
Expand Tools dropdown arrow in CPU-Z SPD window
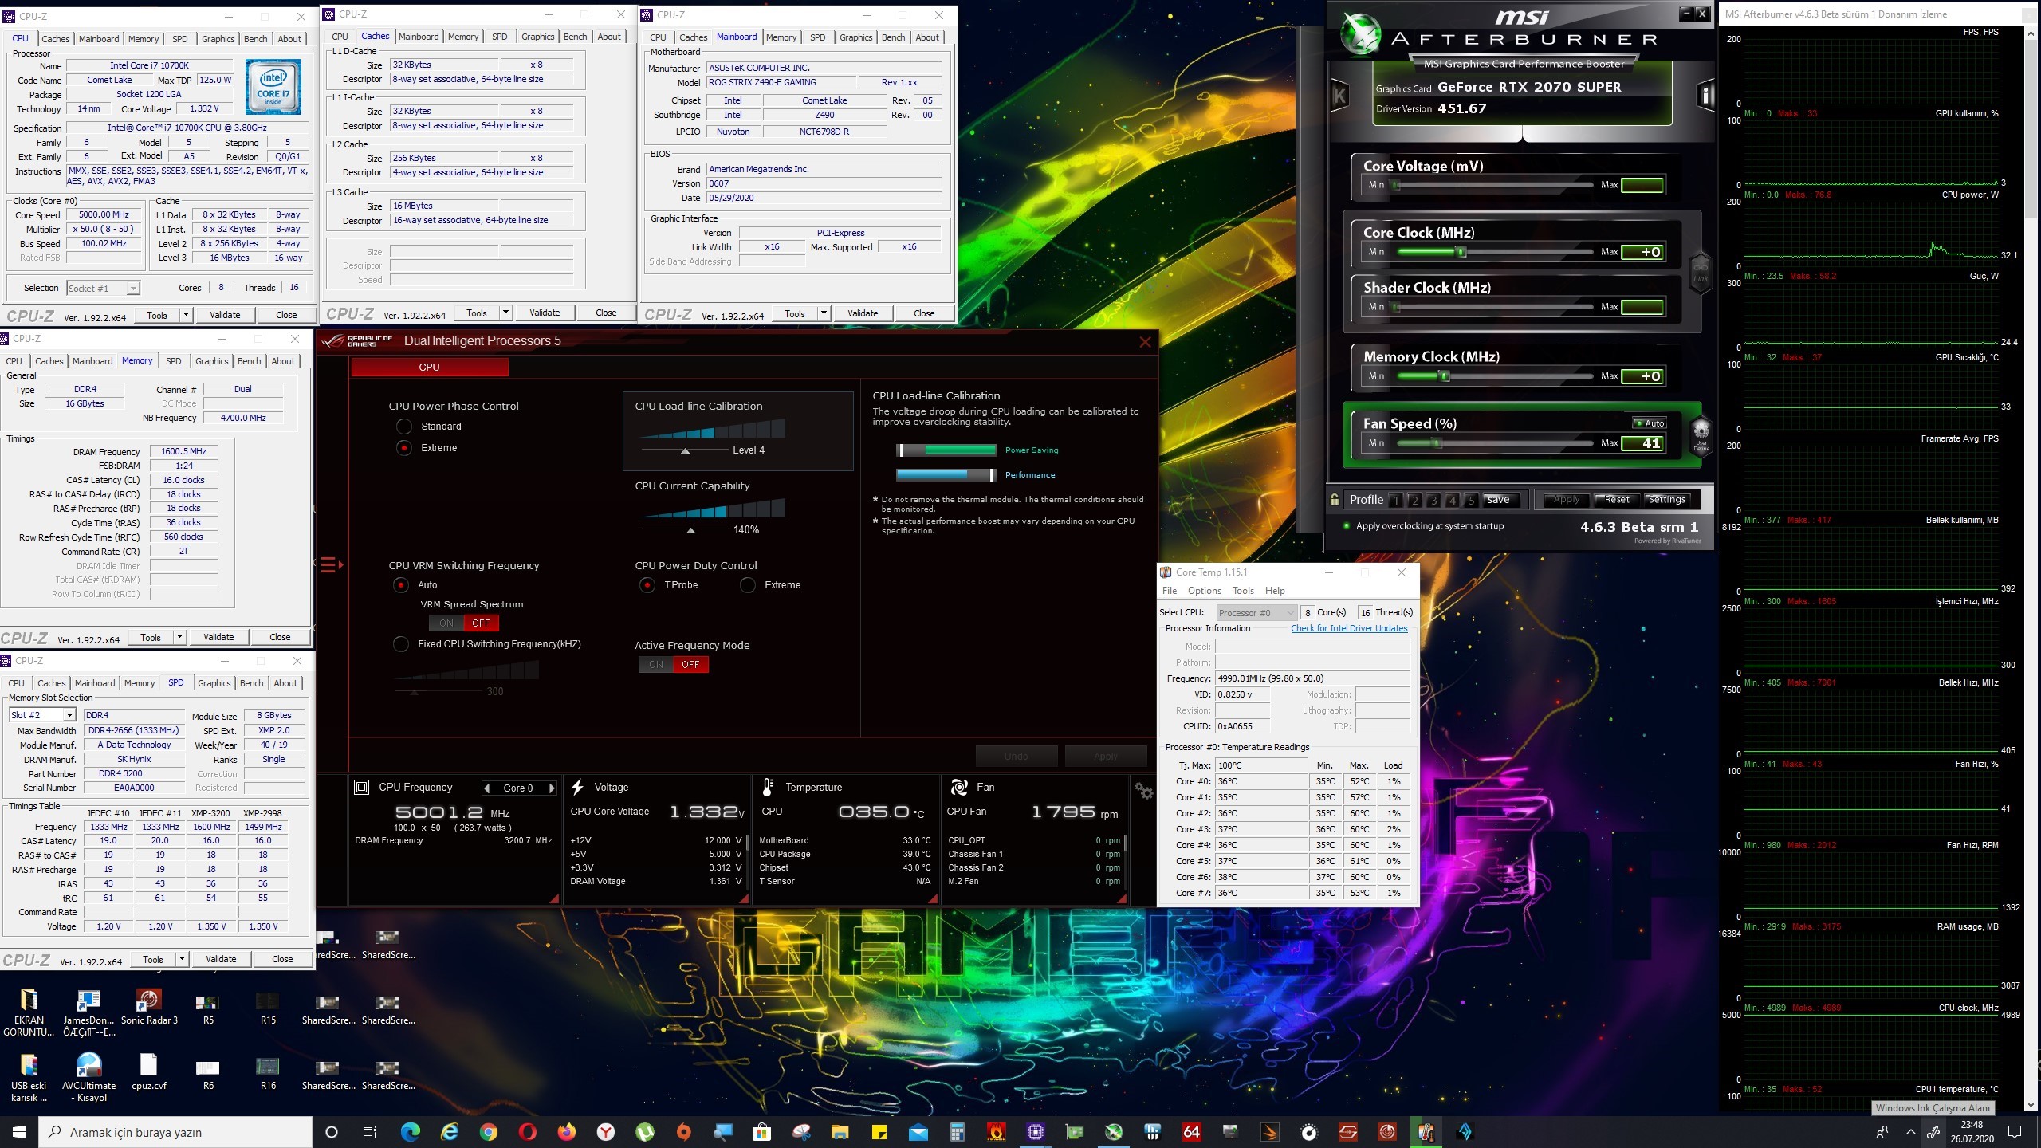(x=182, y=959)
